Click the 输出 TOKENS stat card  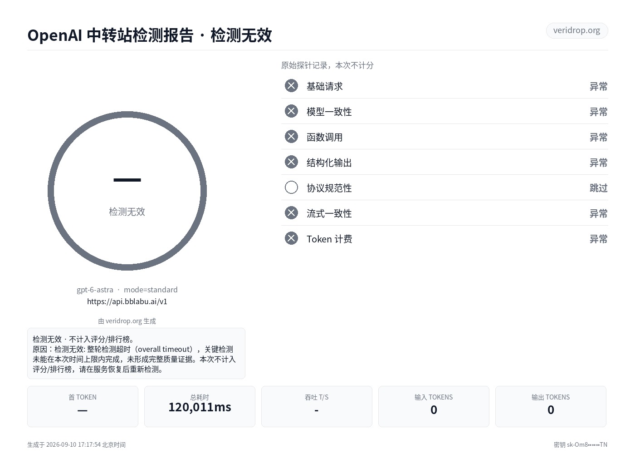coord(551,406)
